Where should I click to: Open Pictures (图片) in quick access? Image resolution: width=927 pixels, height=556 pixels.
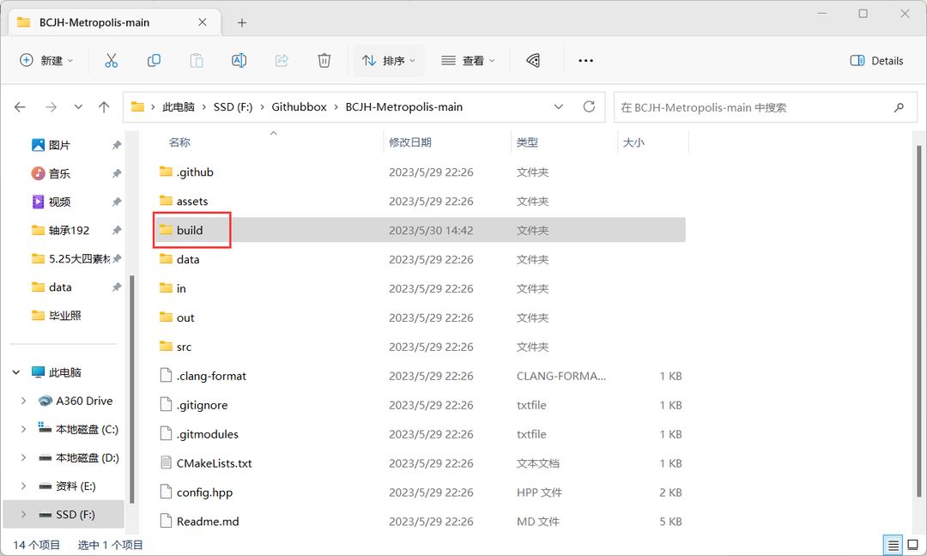pos(59,145)
